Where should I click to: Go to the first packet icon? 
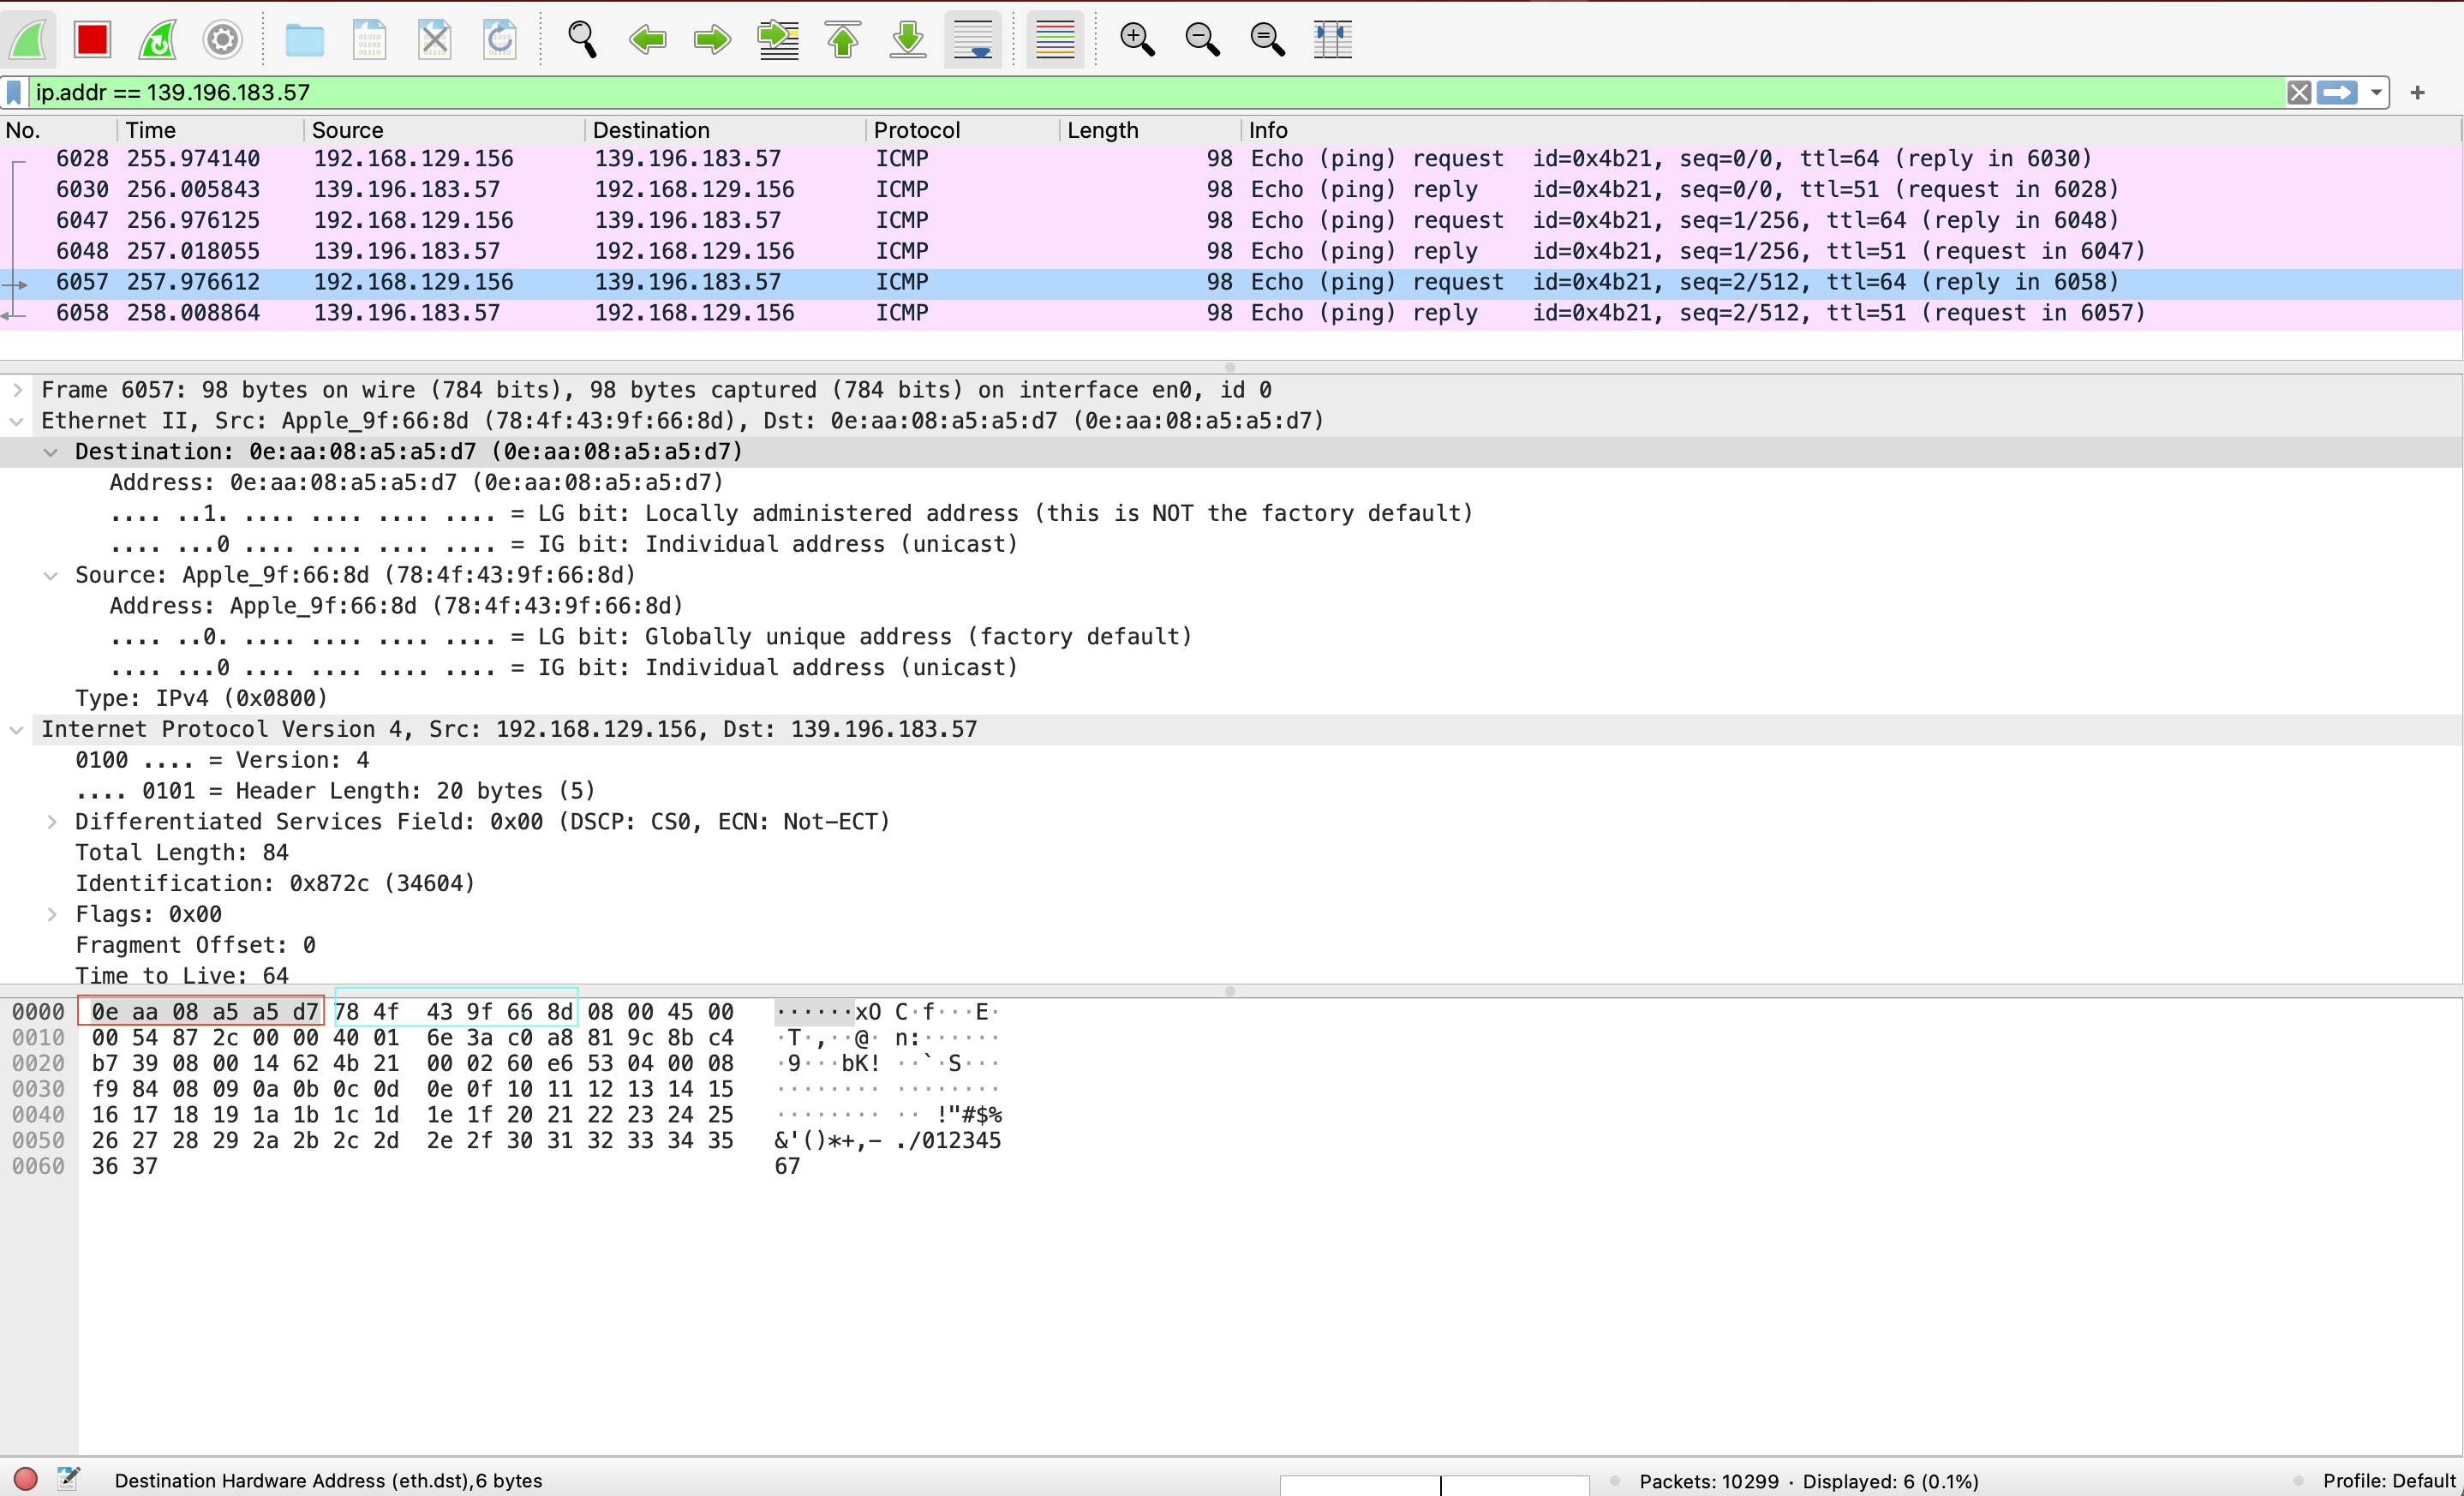coord(843,40)
